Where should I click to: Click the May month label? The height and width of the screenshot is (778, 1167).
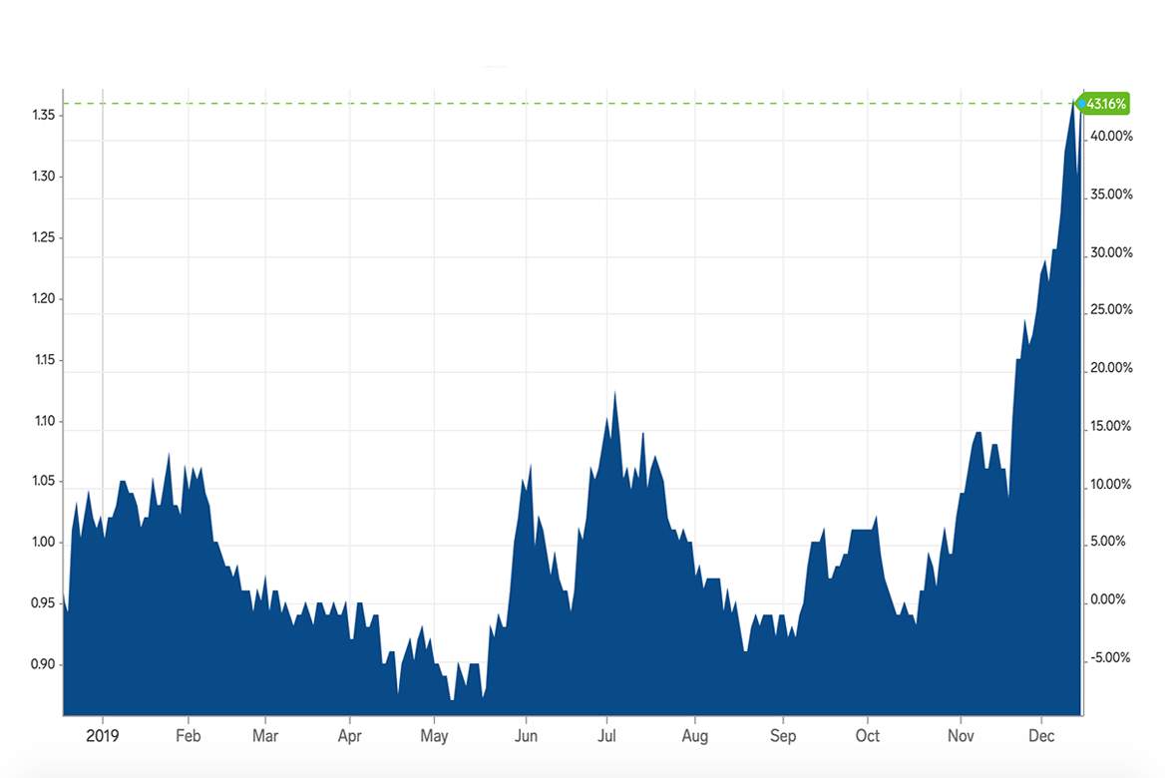point(434,736)
